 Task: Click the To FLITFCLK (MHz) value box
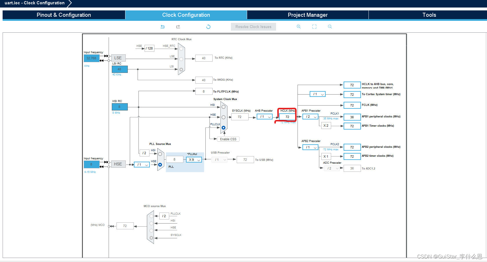pyautogui.click(x=204, y=91)
